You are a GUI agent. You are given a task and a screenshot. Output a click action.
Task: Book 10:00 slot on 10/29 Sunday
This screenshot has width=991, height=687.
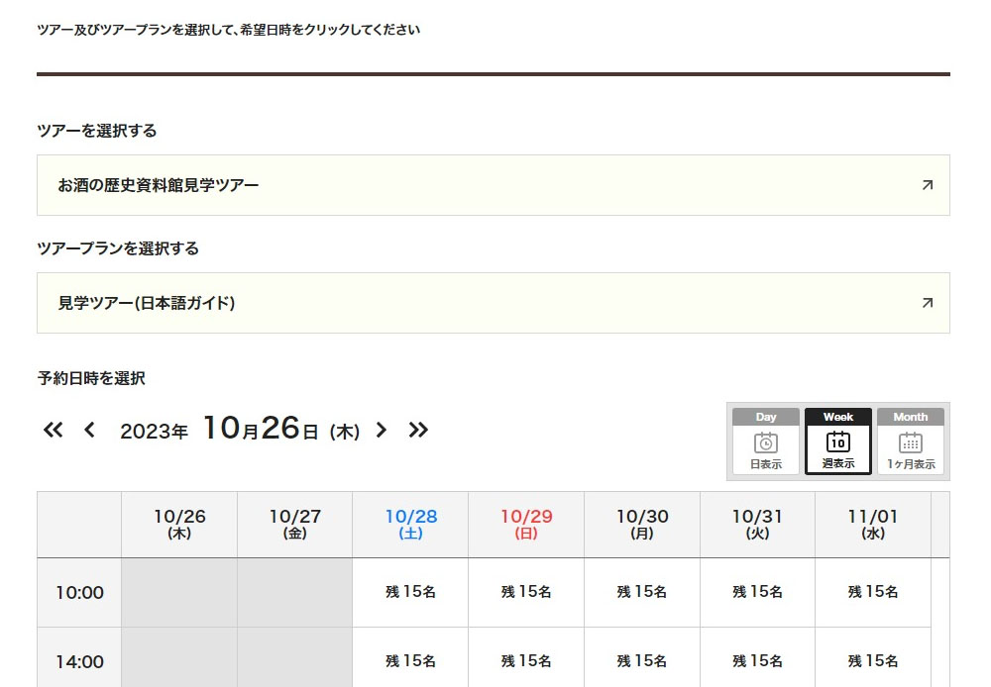pos(526,592)
